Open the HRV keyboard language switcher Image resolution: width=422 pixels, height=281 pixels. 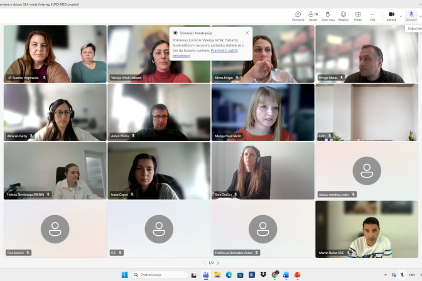pos(412,275)
